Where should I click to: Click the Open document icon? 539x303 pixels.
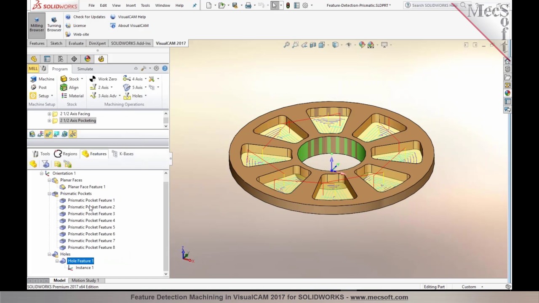[221, 5]
